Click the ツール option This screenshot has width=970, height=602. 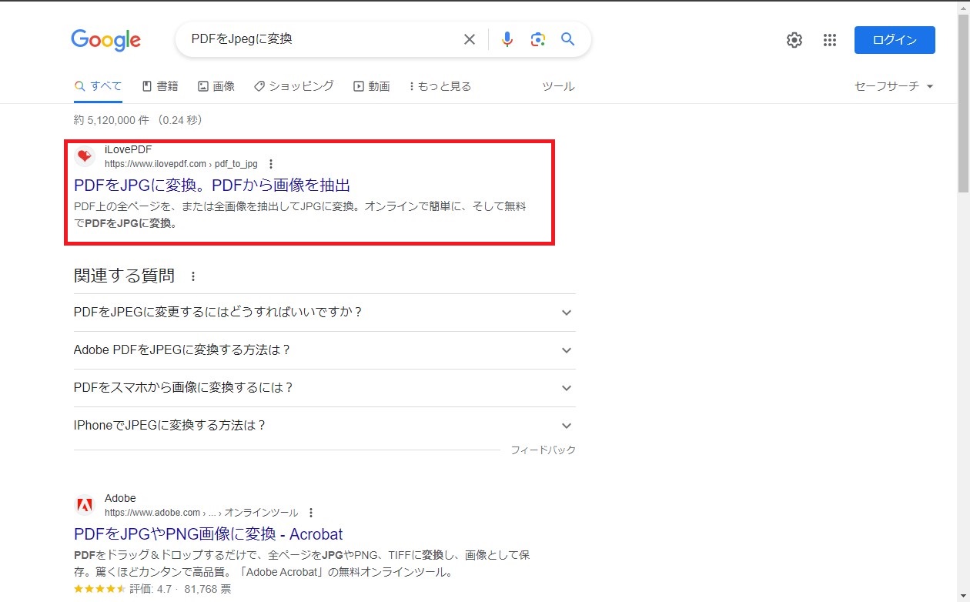(x=558, y=86)
